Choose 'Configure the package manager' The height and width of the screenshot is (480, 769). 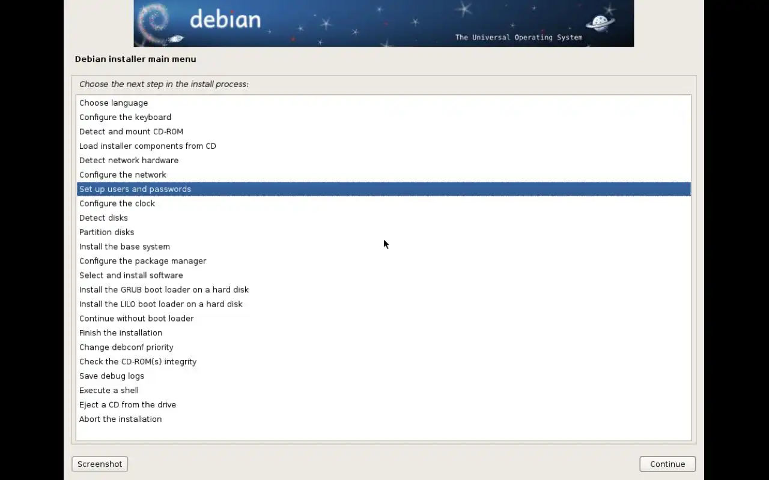(x=383, y=261)
